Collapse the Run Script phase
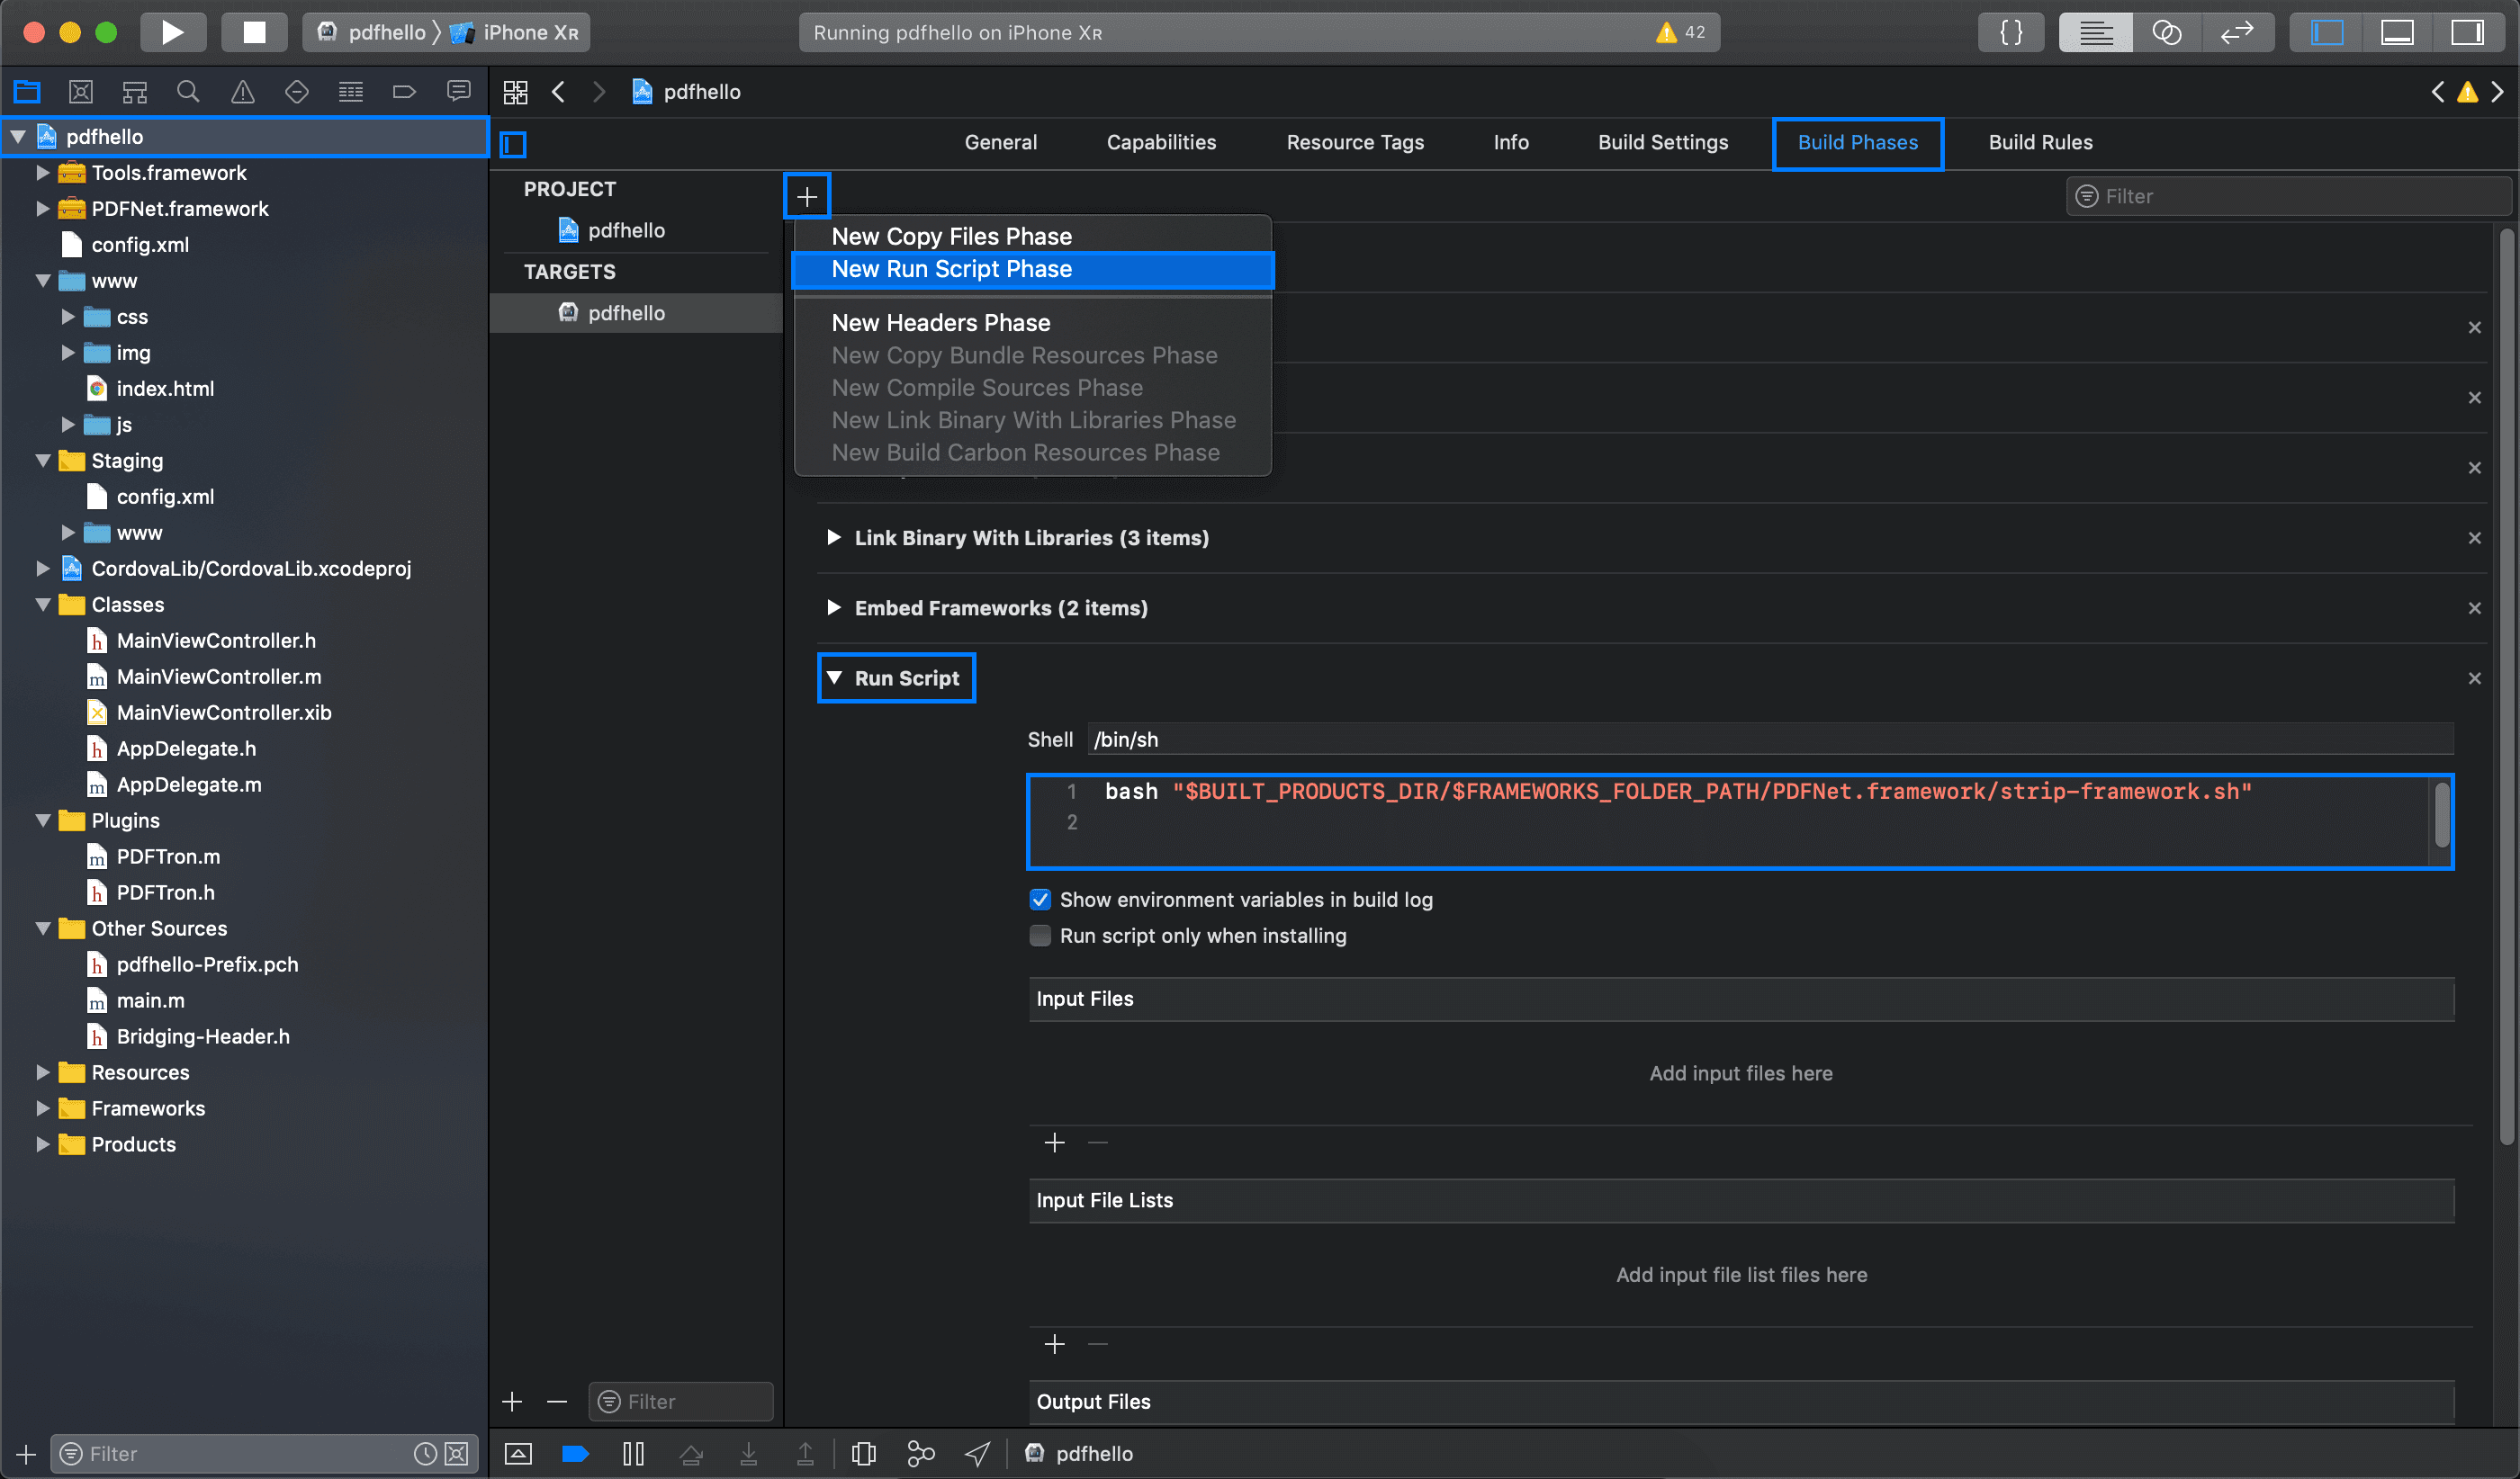The height and width of the screenshot is (1479, 2520). pyautogui.click(x=834, y=677)
